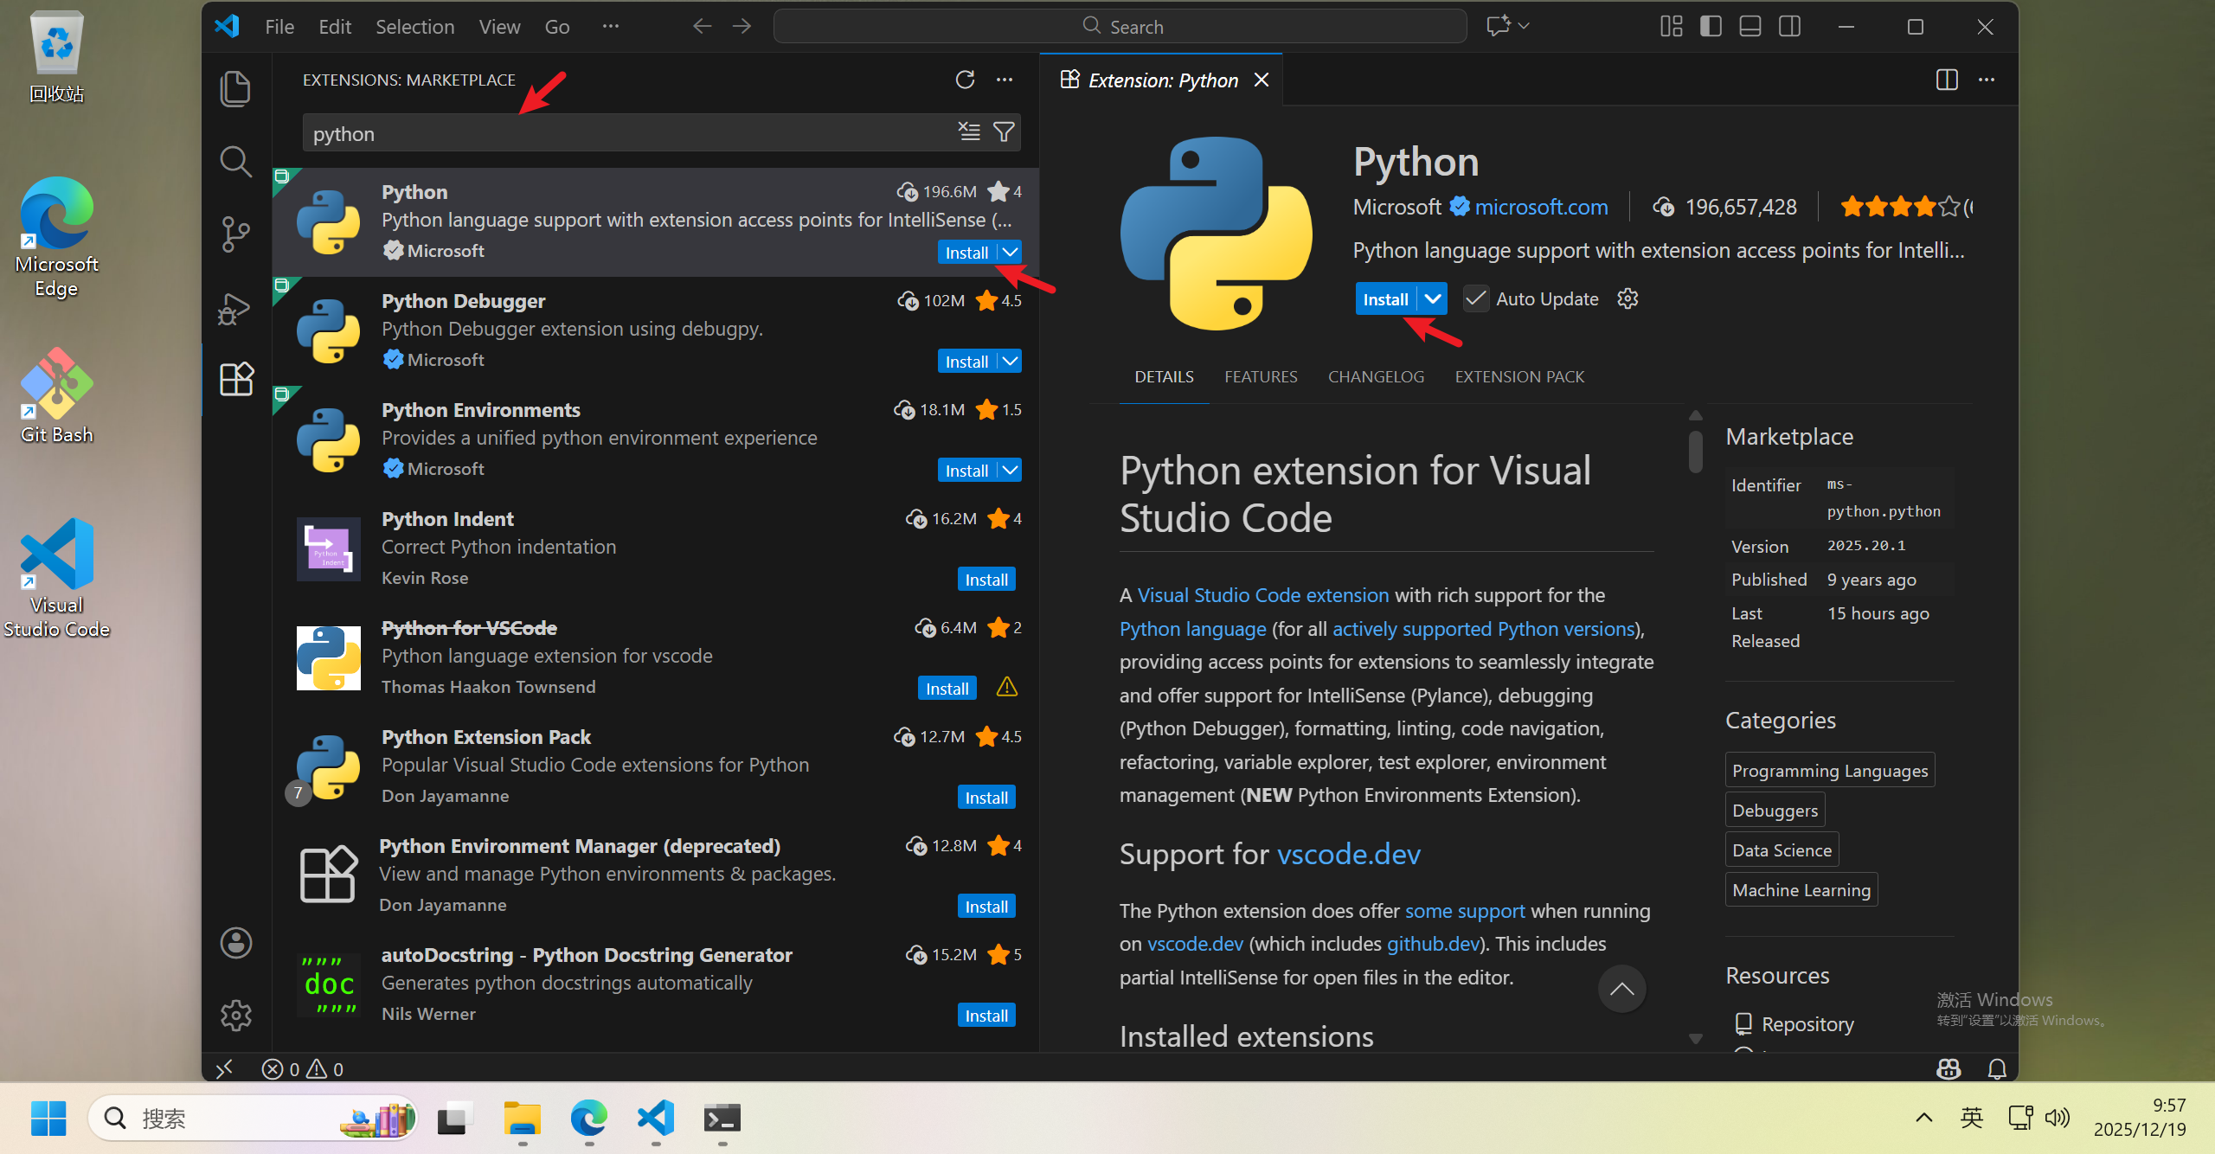Viewport: 2215px width, 1154px height.
Task: Install the Python Indent extension
Action: click(986, 580)
